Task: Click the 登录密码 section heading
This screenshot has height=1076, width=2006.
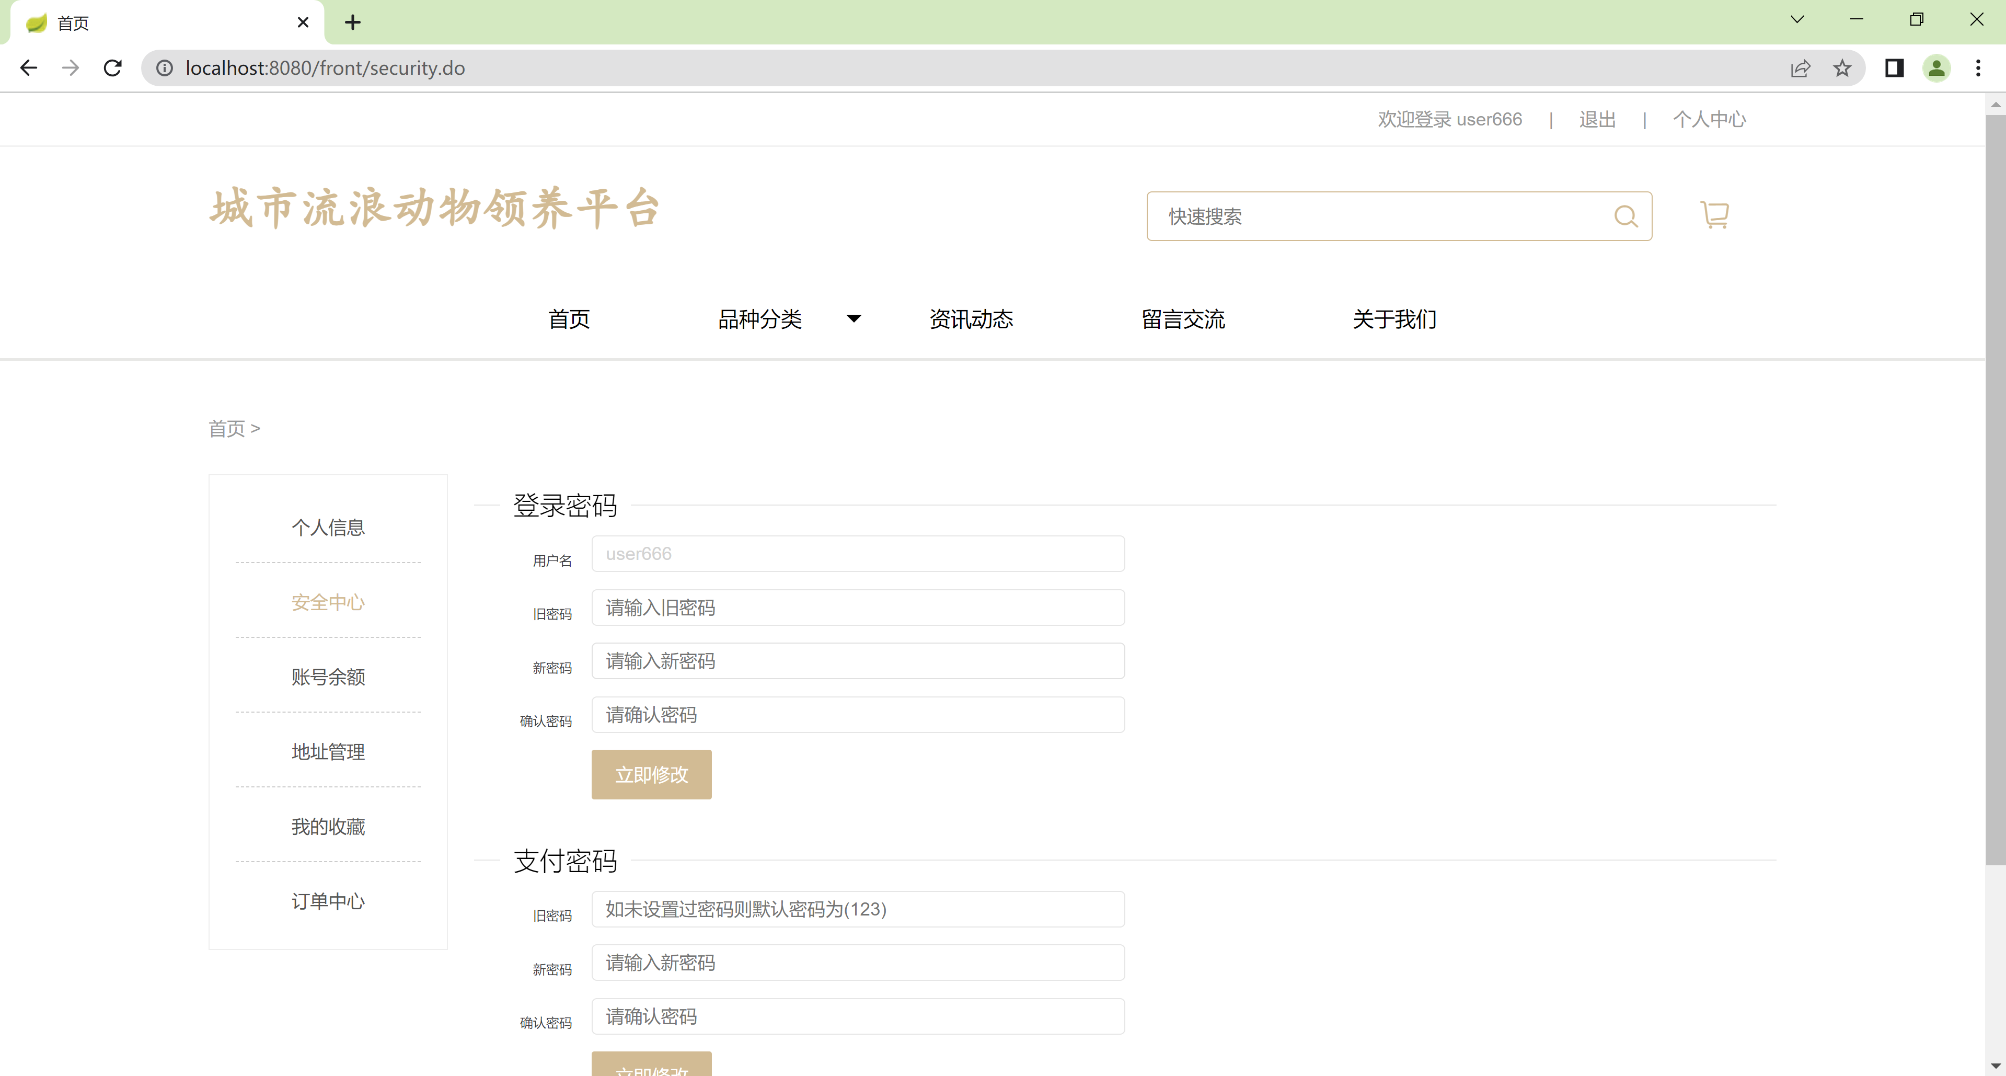Action: 566,506
